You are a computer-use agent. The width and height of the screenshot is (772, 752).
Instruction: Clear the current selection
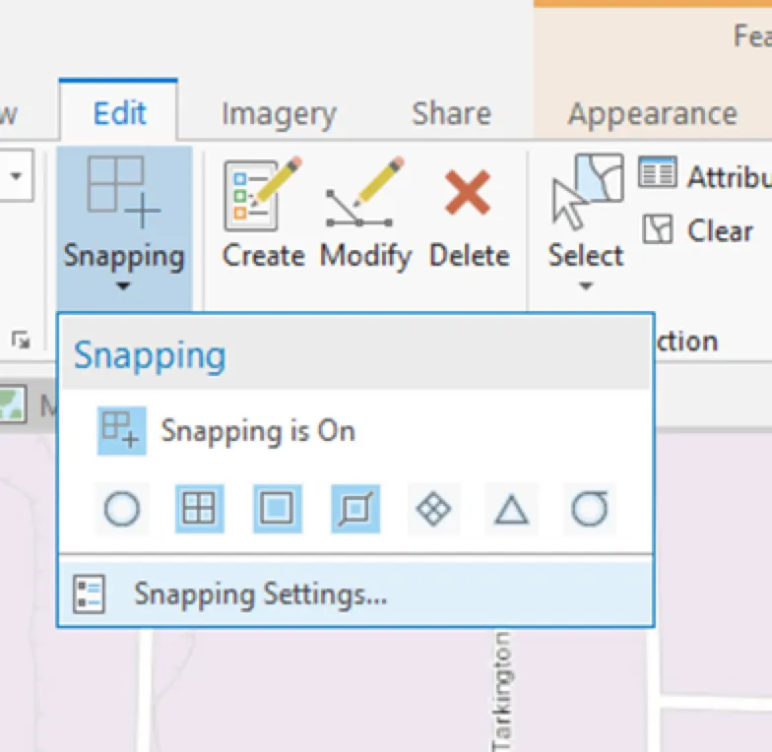tap(698, 230)
